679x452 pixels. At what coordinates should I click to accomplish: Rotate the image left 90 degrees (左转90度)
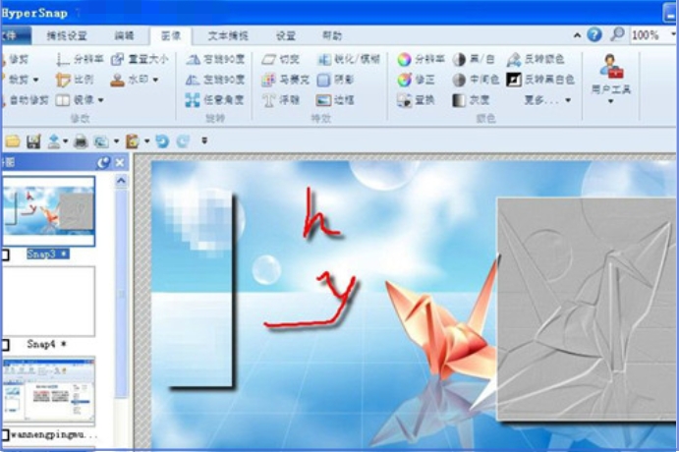coord(215,80)
